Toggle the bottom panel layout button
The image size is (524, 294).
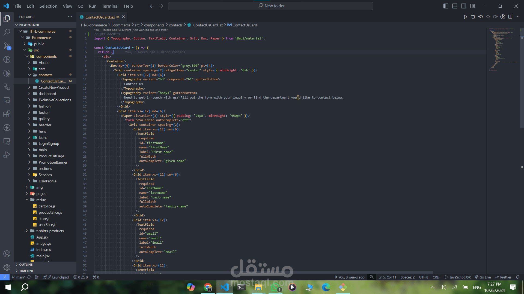(455, 6)
